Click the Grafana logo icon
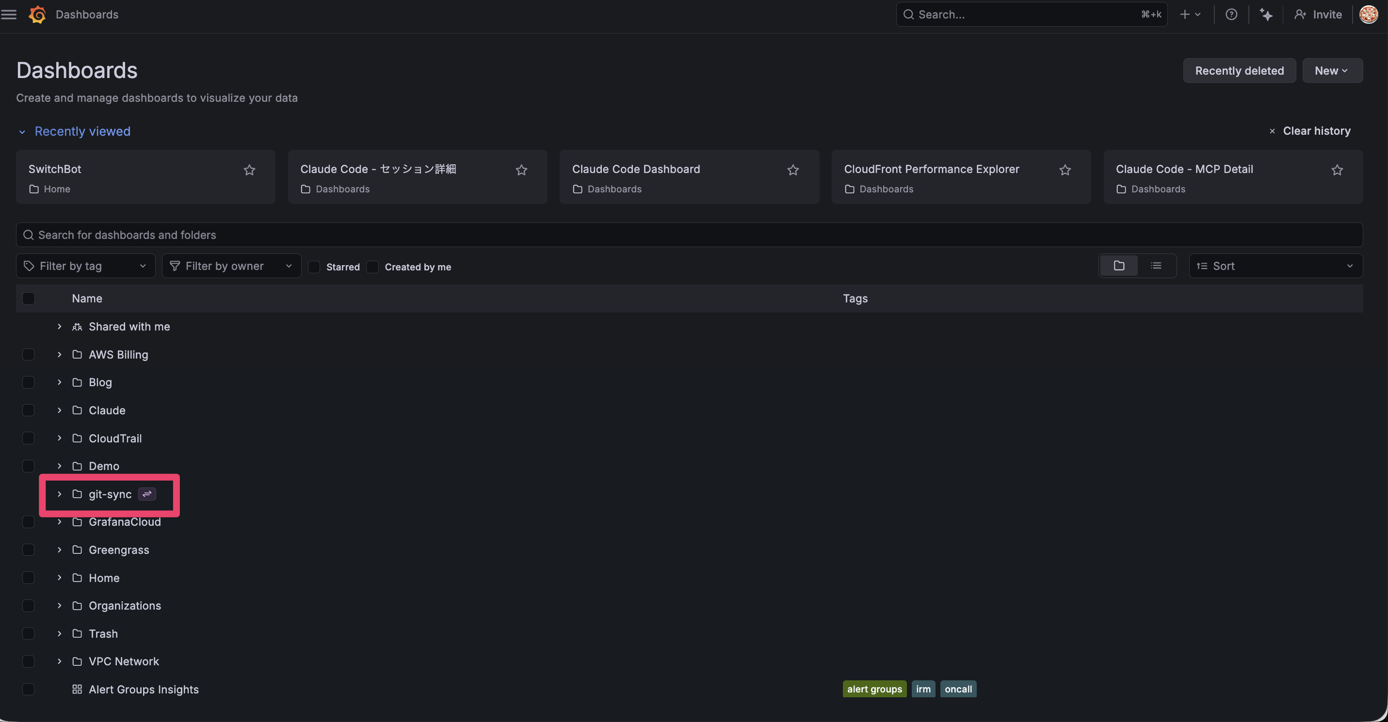The image size is (1388, 722). coord(37,15)
